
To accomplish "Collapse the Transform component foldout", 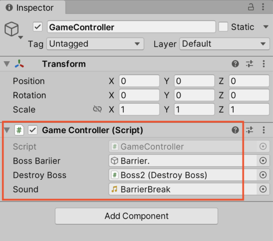I will click(x=7, y=64).
